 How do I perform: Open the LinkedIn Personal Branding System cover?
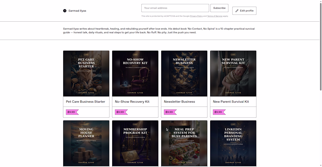coord(233,143)
